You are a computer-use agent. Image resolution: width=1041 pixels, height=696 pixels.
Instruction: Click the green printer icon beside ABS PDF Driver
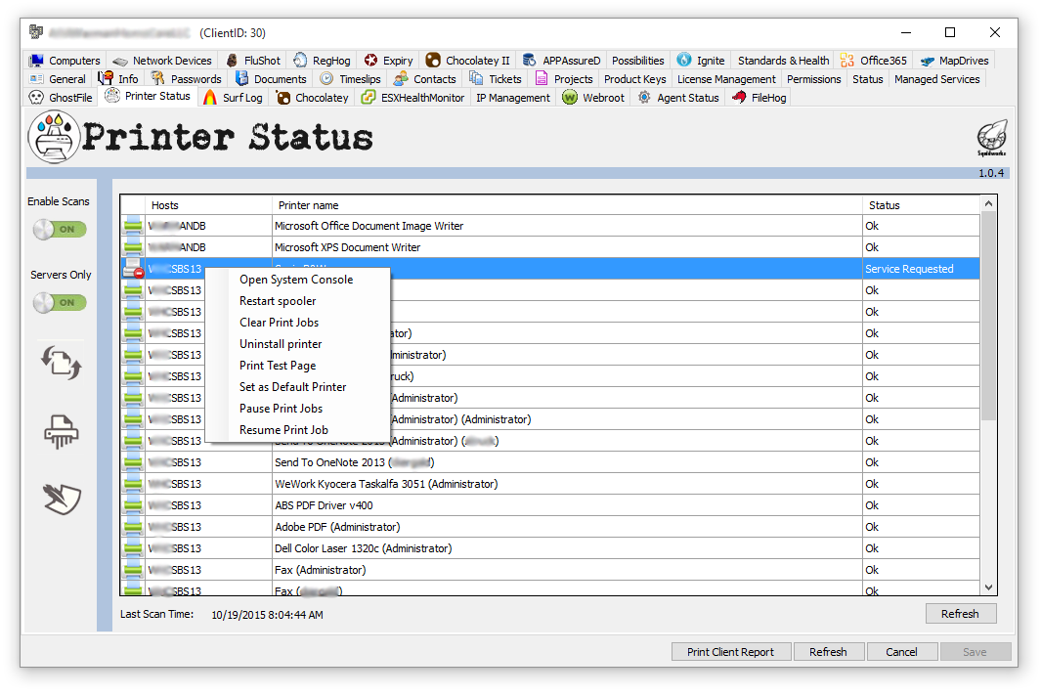[132, 505]
